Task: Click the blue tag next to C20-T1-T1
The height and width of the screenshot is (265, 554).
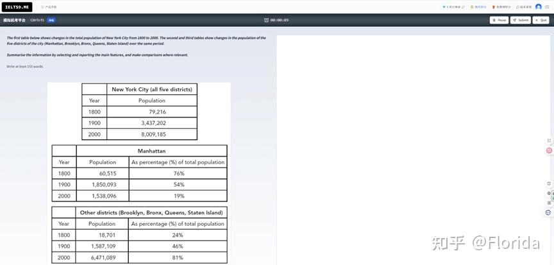Action: coord(51,20)
